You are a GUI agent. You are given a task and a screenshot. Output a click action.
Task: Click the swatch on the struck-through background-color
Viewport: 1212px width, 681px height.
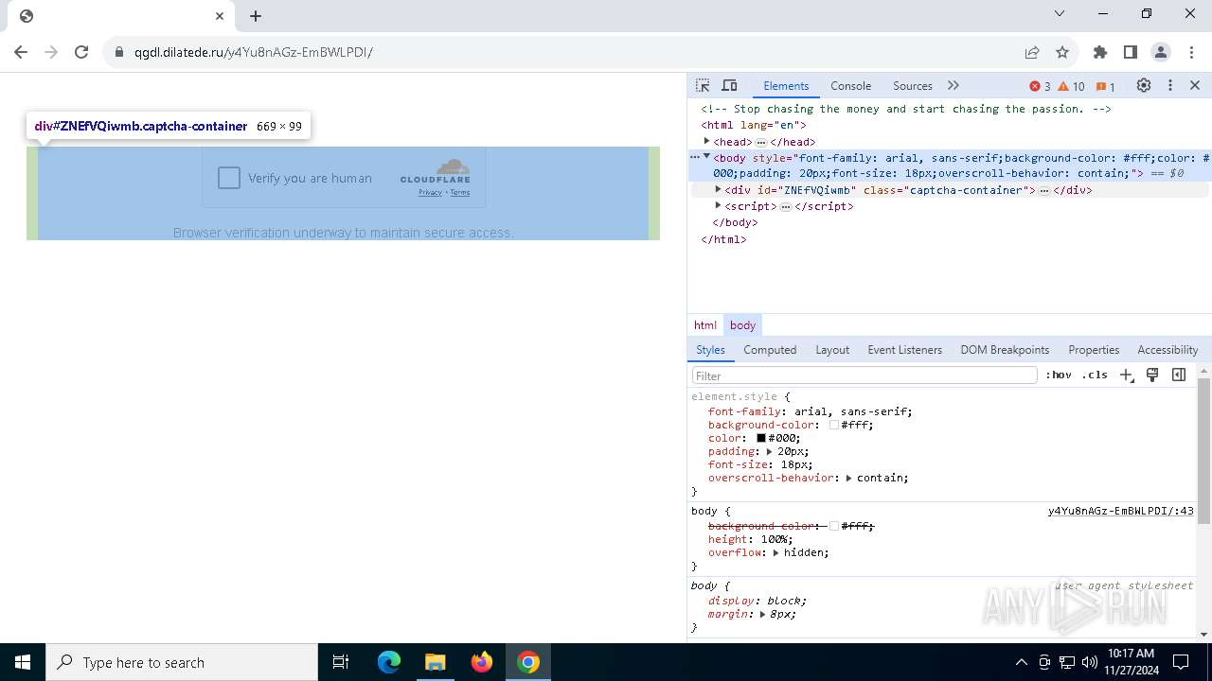(x=834, y=526)
